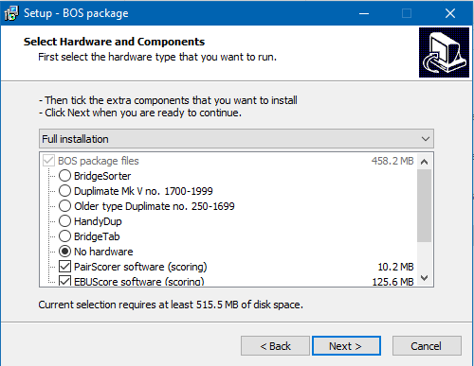Choose the No hardware radio option
Image resolution: width=474 pixels, height=366 pixels.
coord(64,252)
